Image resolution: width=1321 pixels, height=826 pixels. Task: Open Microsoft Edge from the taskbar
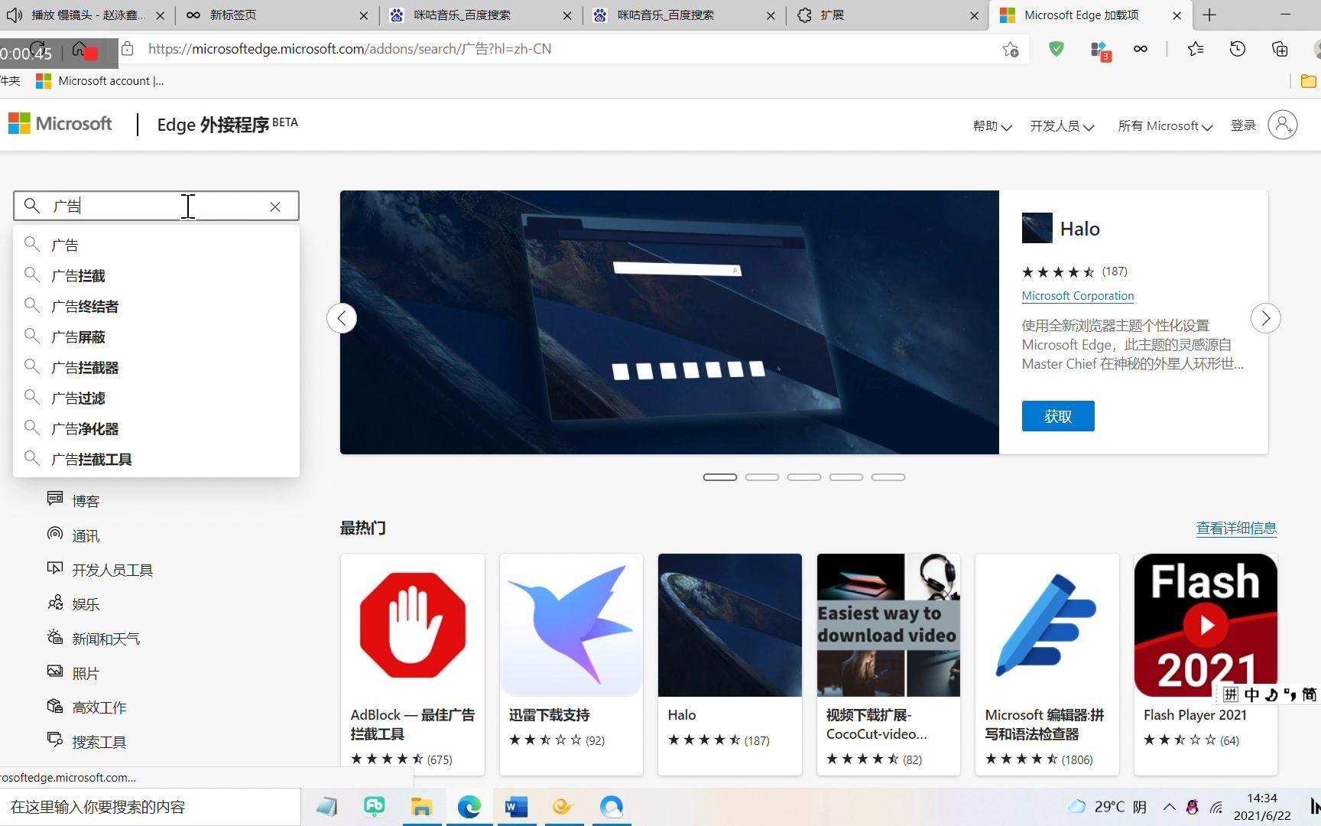[469, 807]
